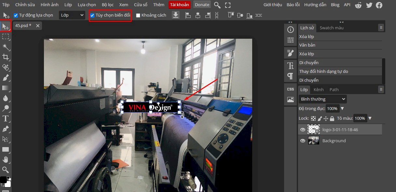The height and width of the screenshot is (192, 396).
Task: Activate the Hand tool
Action: (x=6, y=159)
